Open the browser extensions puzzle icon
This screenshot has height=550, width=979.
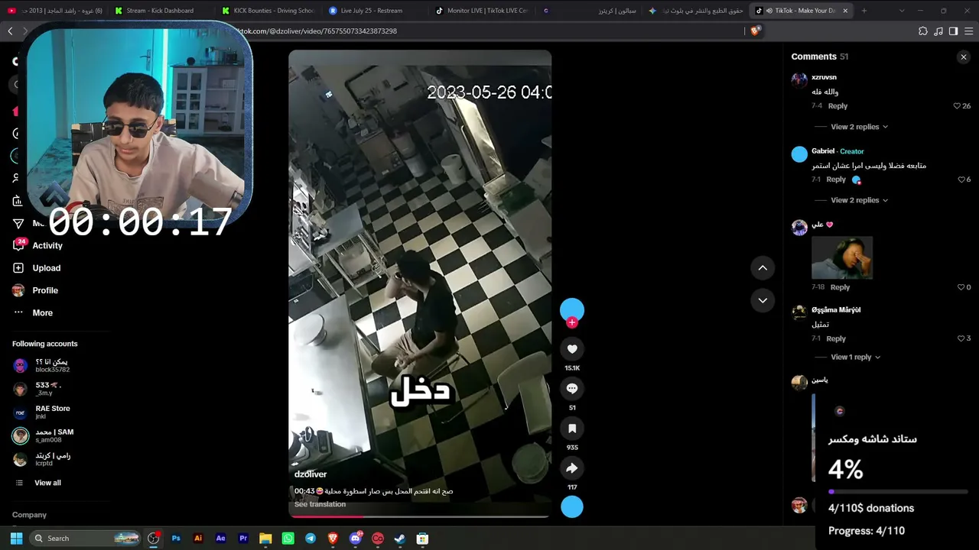[x=923, y=31]
